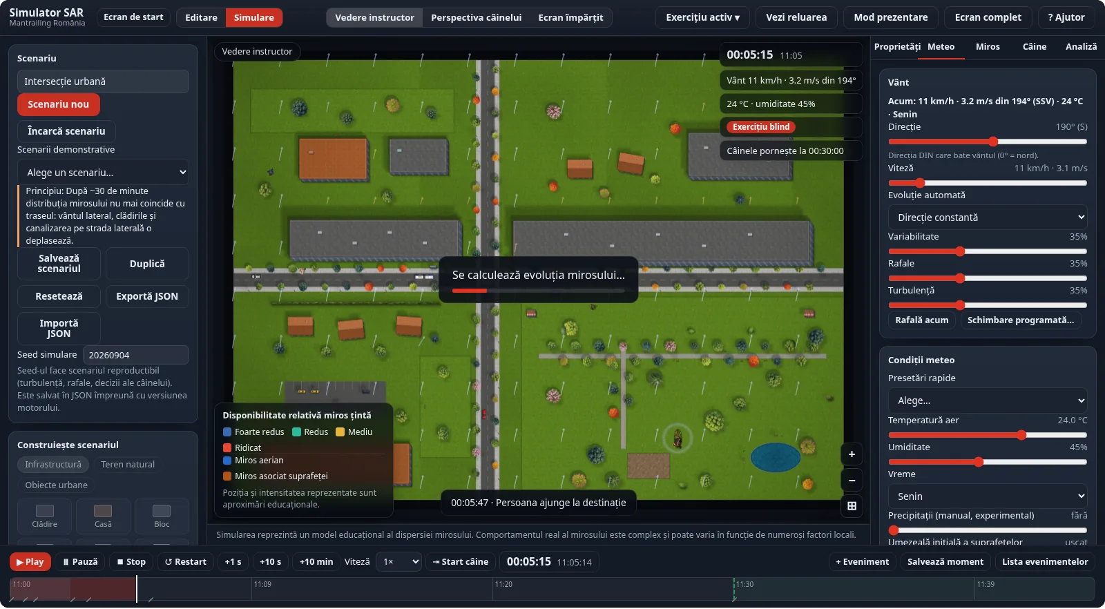This screenshot has height=609, width=1105.
Task: Select Ecran împărțit view
Action: (570, 17)
